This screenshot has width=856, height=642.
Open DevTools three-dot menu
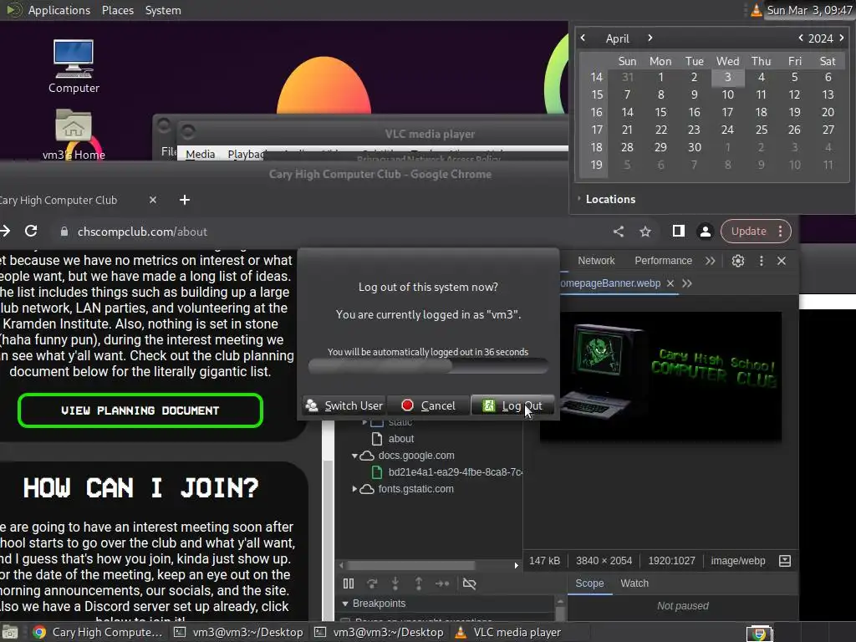coord(762,261)
